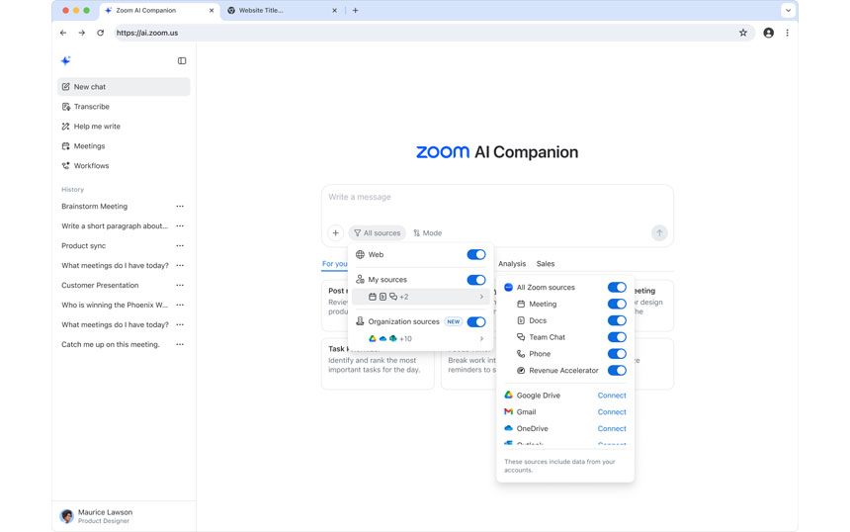Viewport: 850px width, 532px height.
Task: Open Customer Presentation history item
Action: tap(100, 285)
